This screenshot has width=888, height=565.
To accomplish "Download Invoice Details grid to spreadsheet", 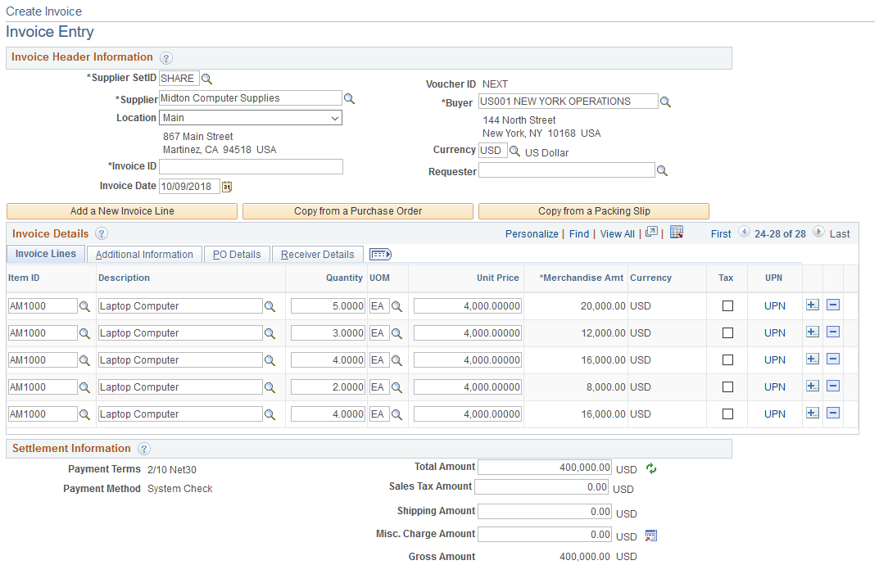I will coord(677,233).
